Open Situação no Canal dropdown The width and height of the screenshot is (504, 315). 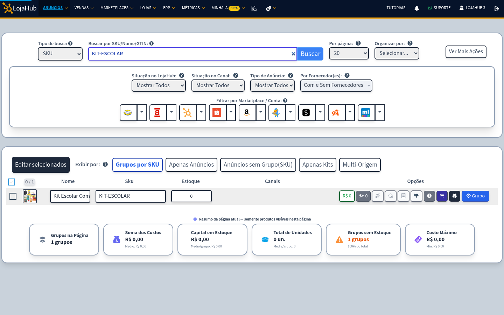tap(218, 85)
